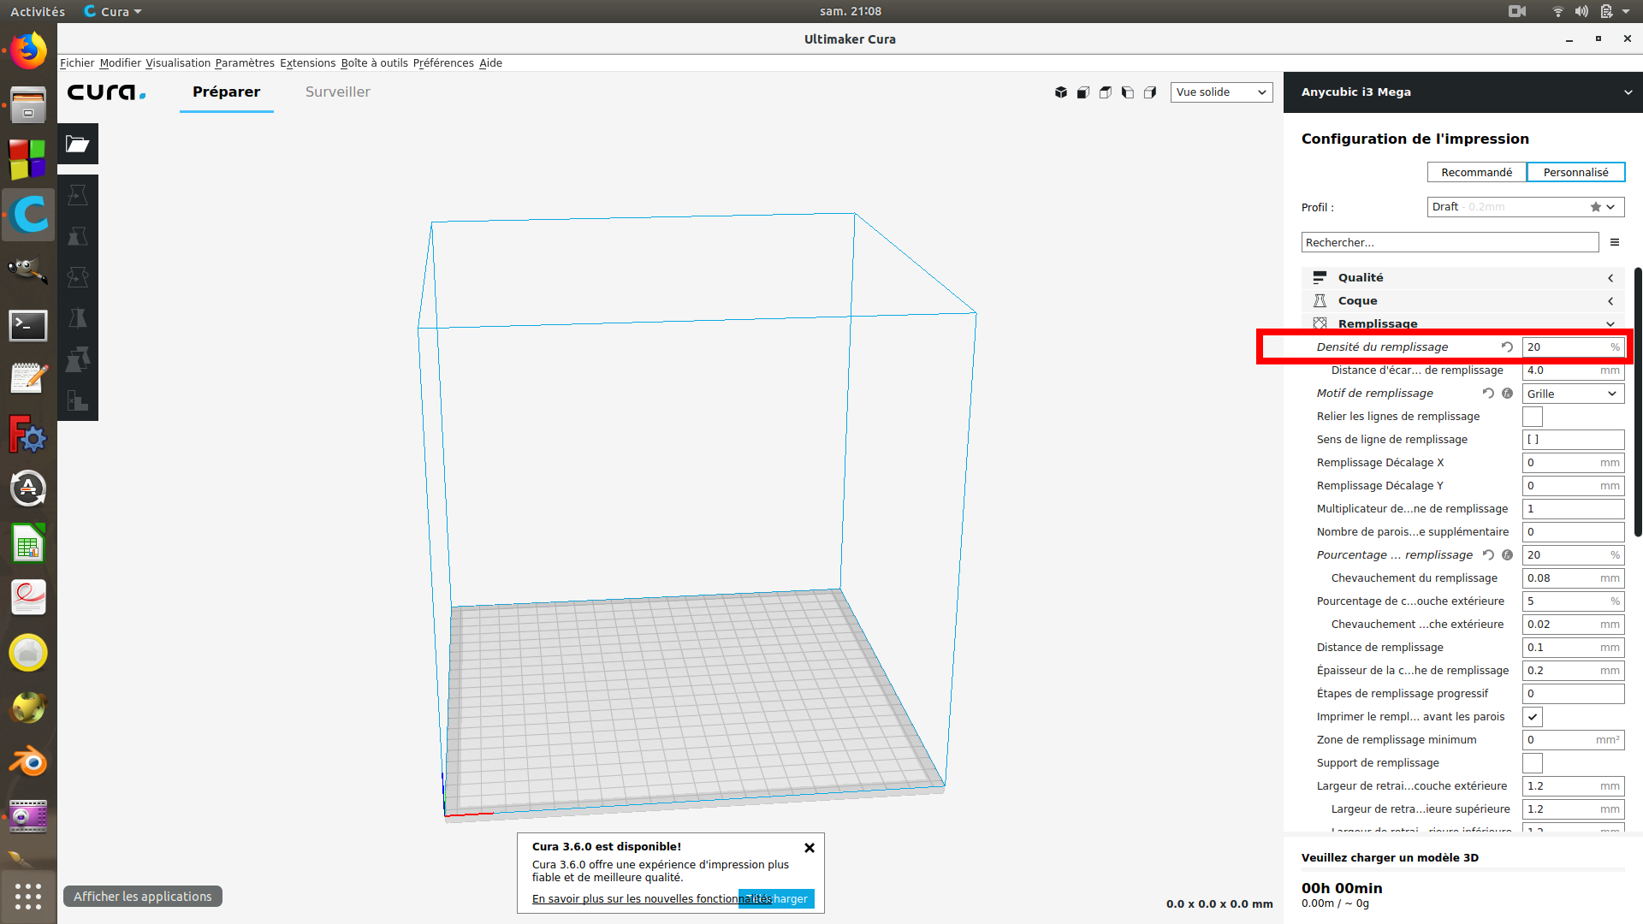1643x924 pixels.
Task: Click the Cura icon in the dock
Action: tap(28, 215)
